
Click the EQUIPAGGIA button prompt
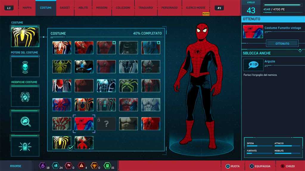pos(260,166)
